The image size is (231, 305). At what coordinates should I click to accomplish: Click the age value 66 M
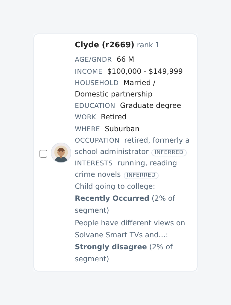(x=125, y=59)
